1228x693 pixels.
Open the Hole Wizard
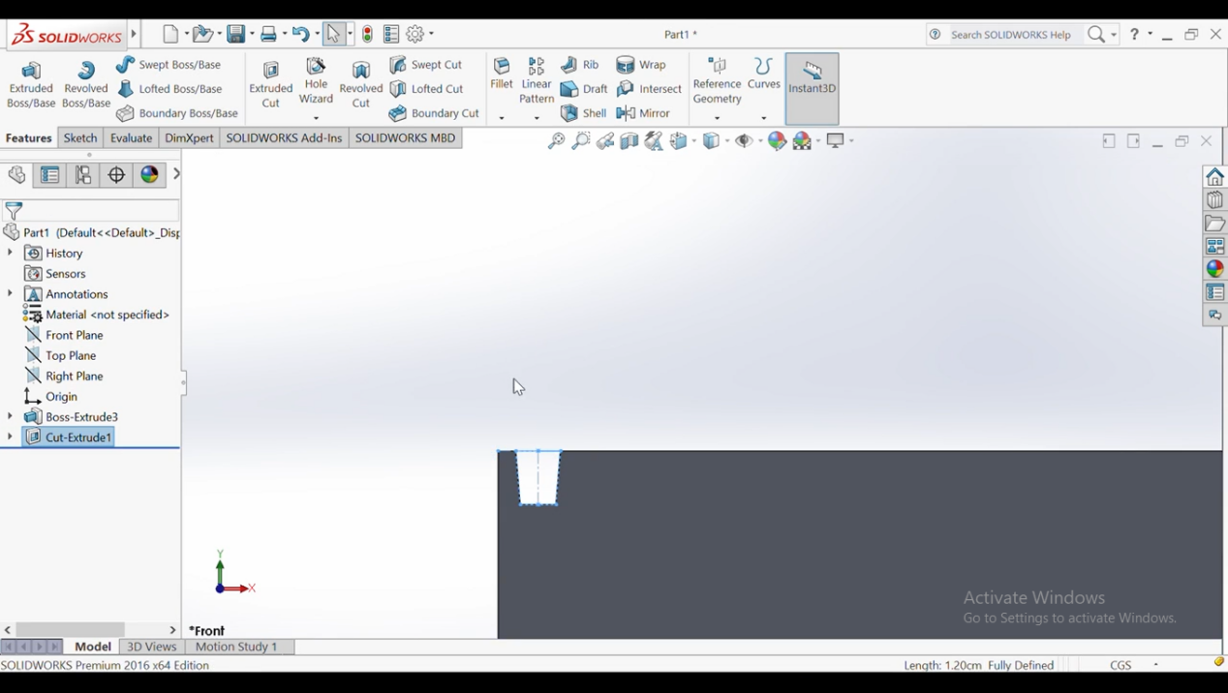(x=316, y=81)
